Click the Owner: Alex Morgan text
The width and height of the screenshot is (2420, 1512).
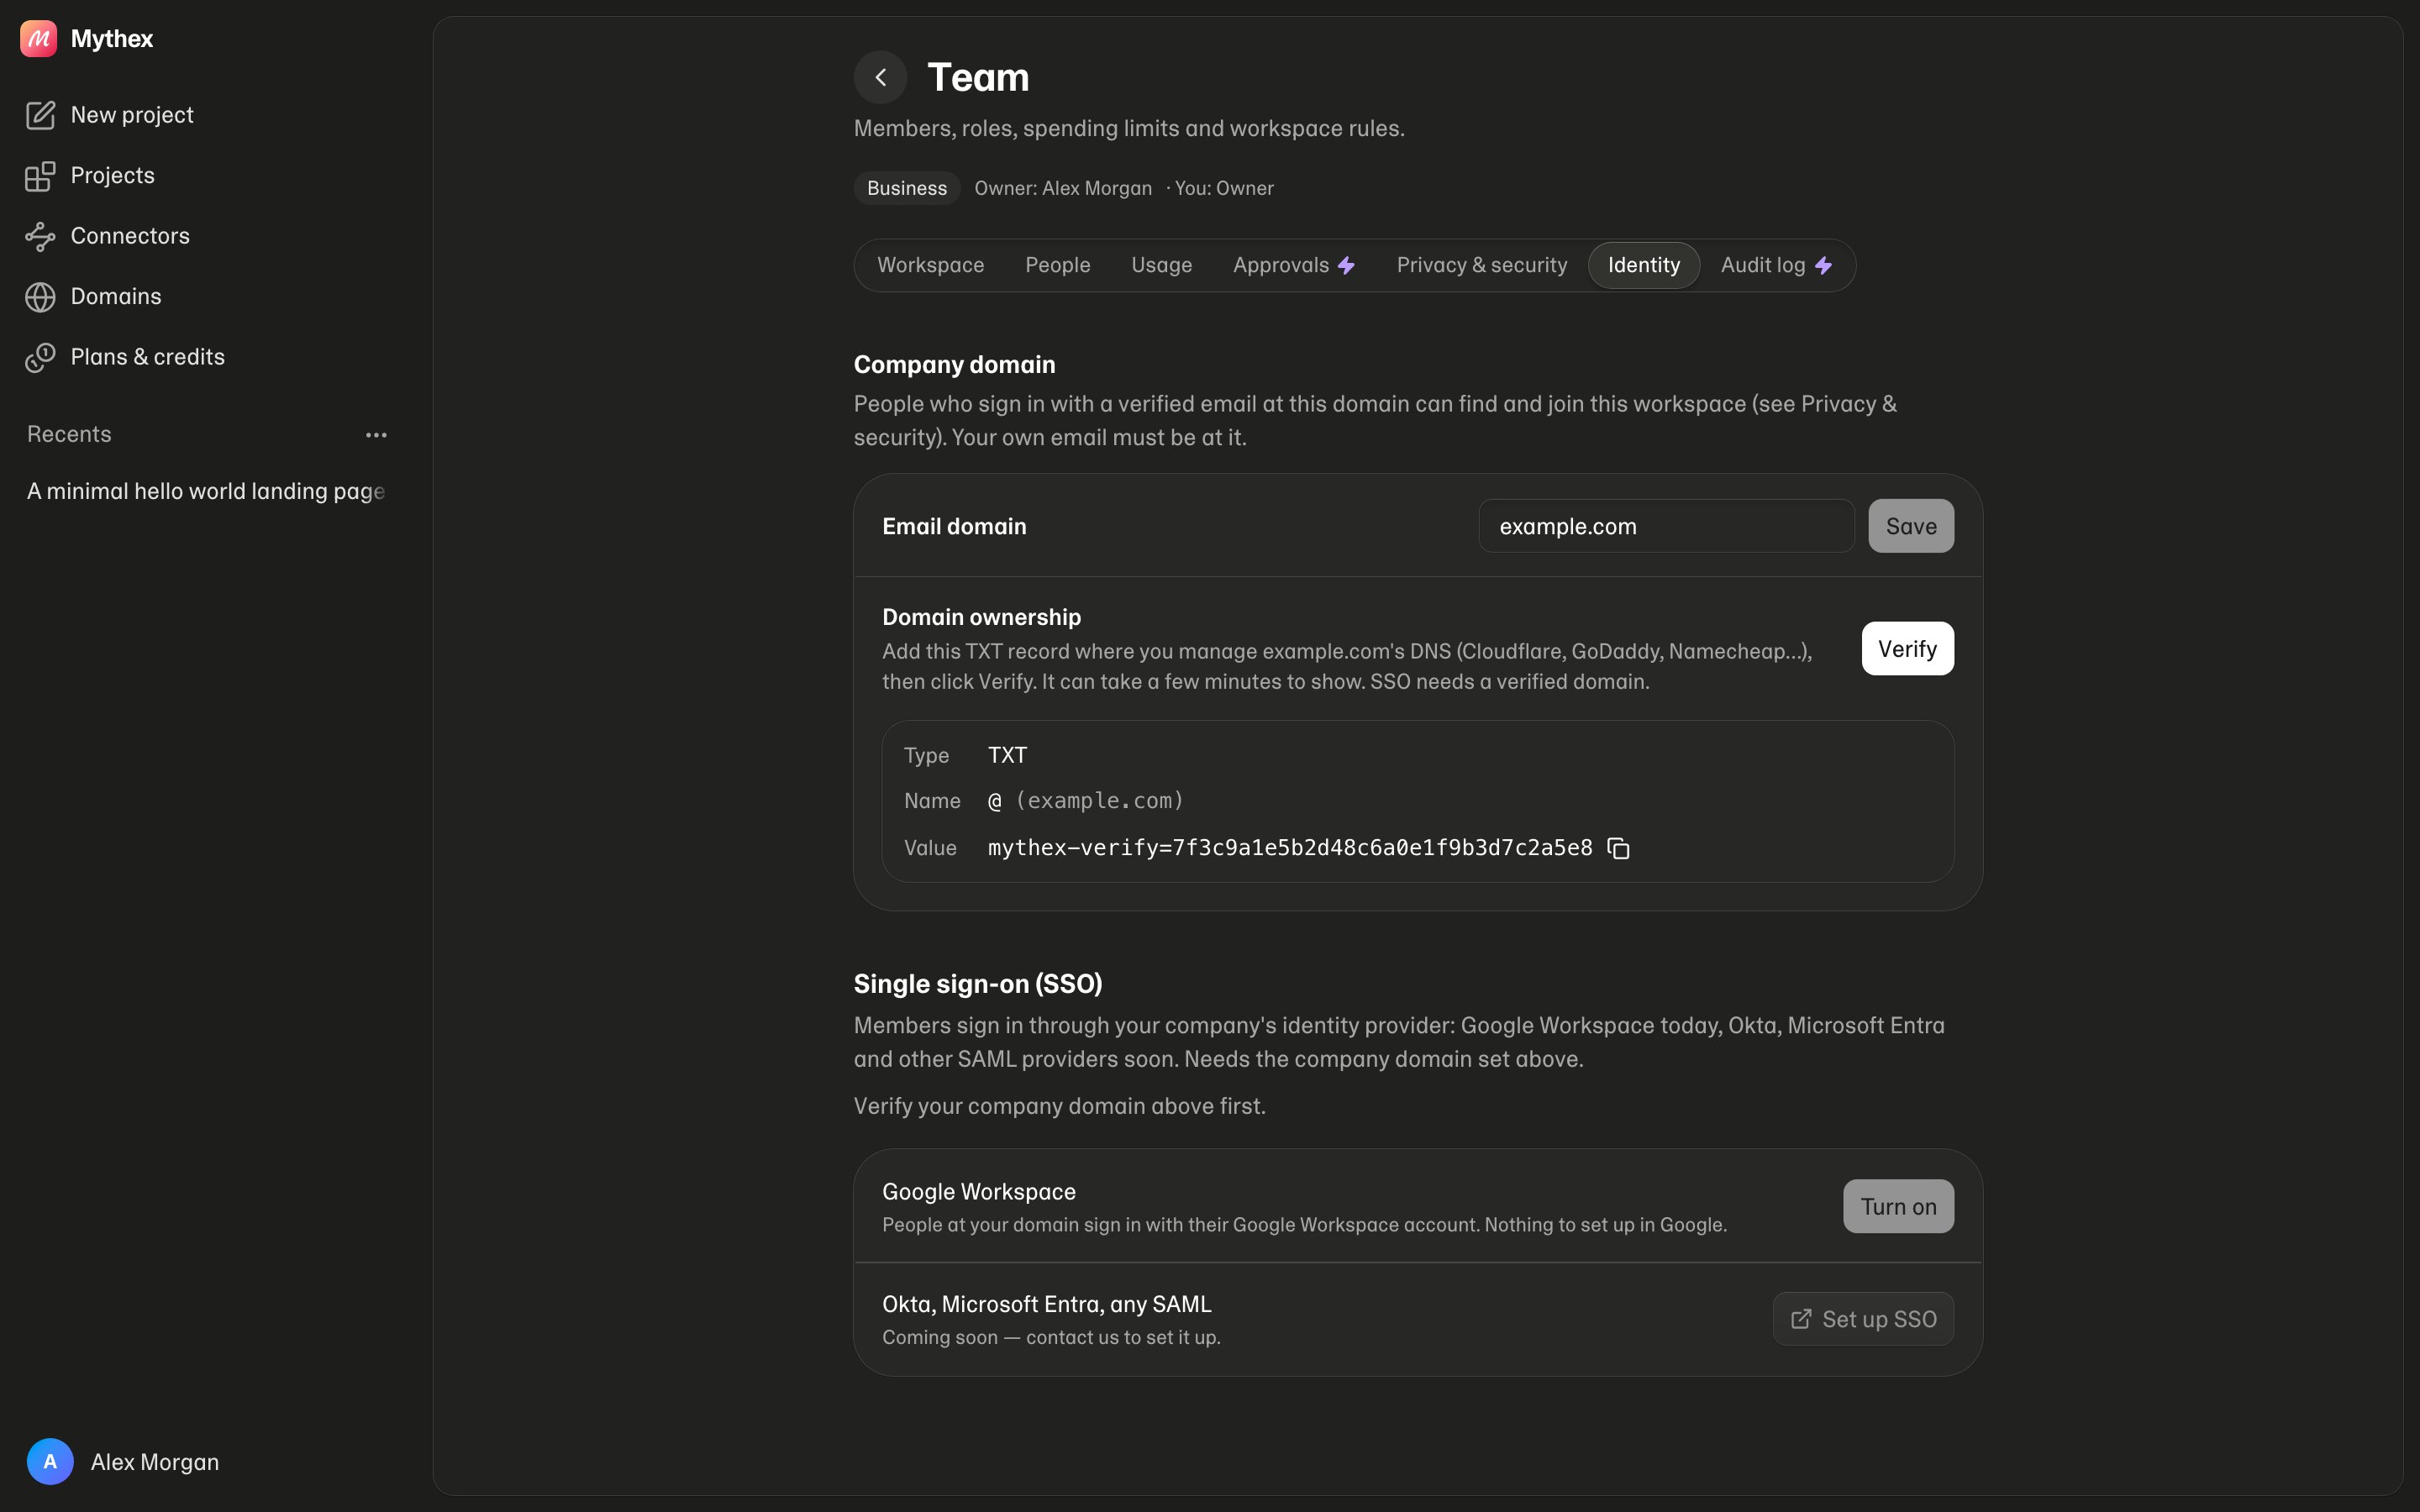tap(1063, 188)
